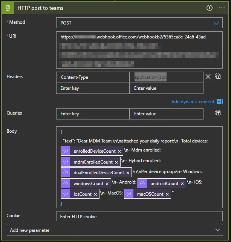Image resolution: width=231 pixels, height=242 pixels.
Task: Click mdmEnrolledCount expression icon
Action: [x=66, y=162]
